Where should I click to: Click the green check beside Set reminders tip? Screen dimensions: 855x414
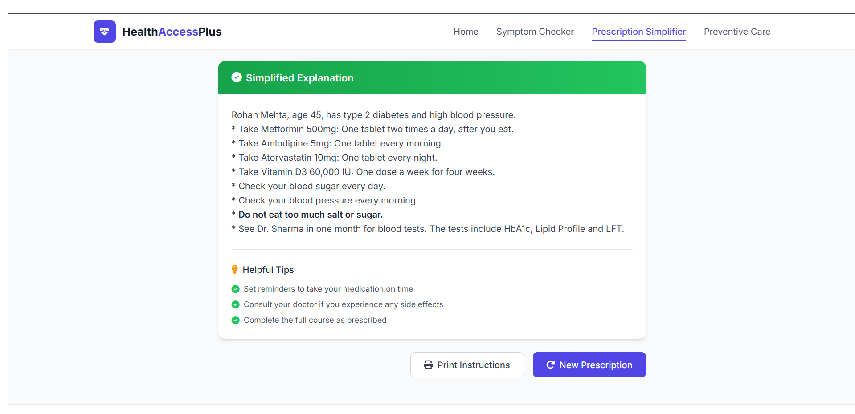236,289
